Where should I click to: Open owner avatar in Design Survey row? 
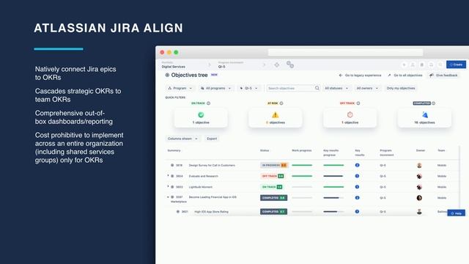coord(419,165)
